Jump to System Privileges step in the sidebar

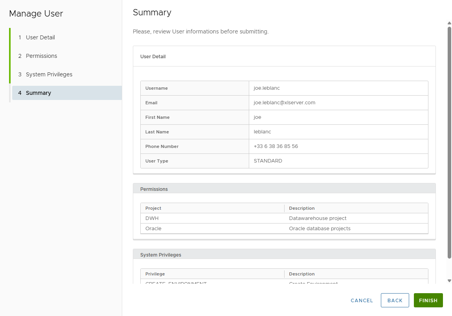[49, 74]
